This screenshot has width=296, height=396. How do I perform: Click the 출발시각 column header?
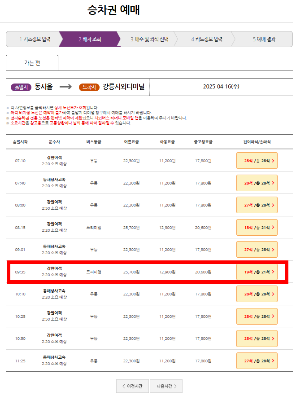[x=20, y=142]
